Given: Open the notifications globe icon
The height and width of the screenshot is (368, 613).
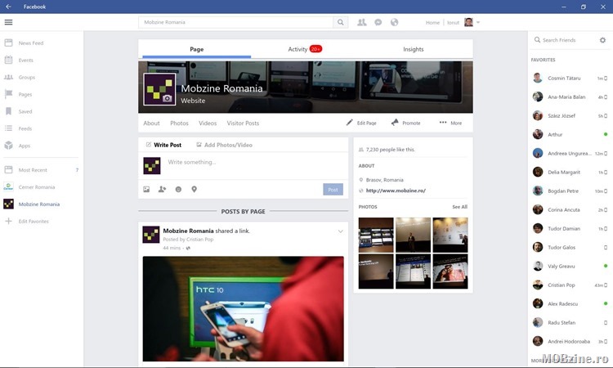Looking at the screenshot, I should tap(395, 22).
